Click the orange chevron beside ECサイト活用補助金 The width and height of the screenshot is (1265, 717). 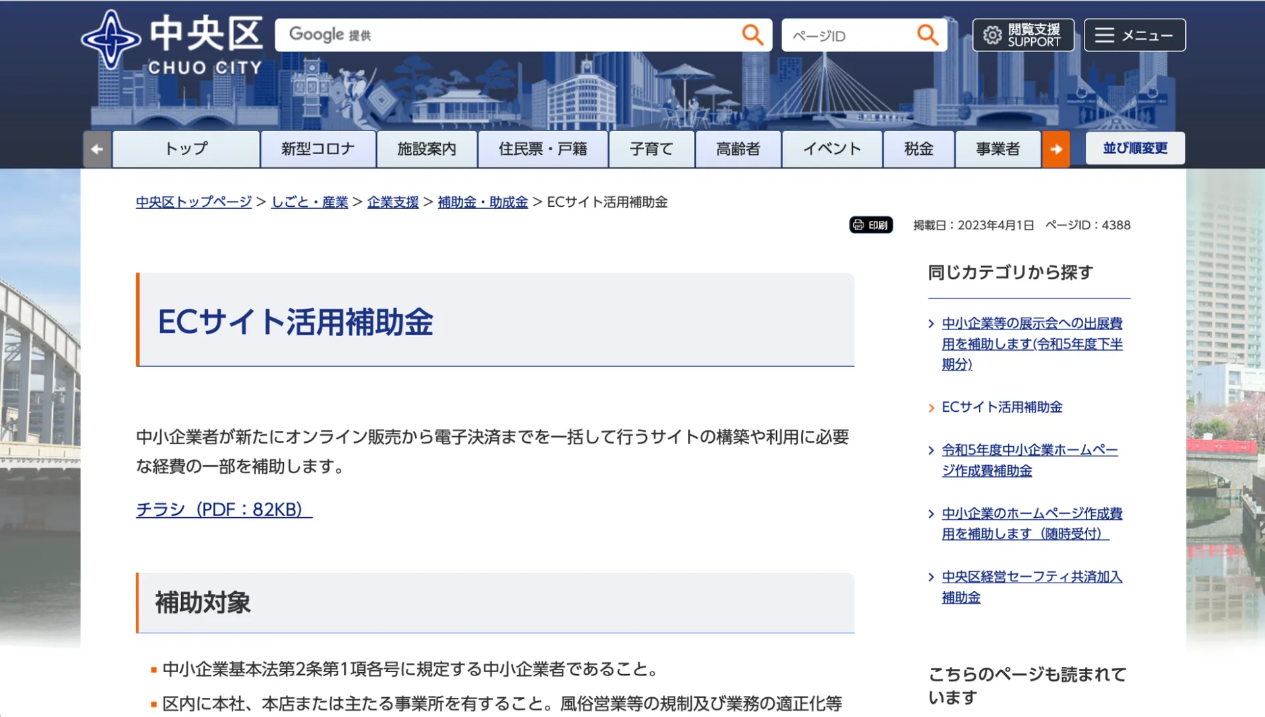pyautogui.click(x=931, y=408)
